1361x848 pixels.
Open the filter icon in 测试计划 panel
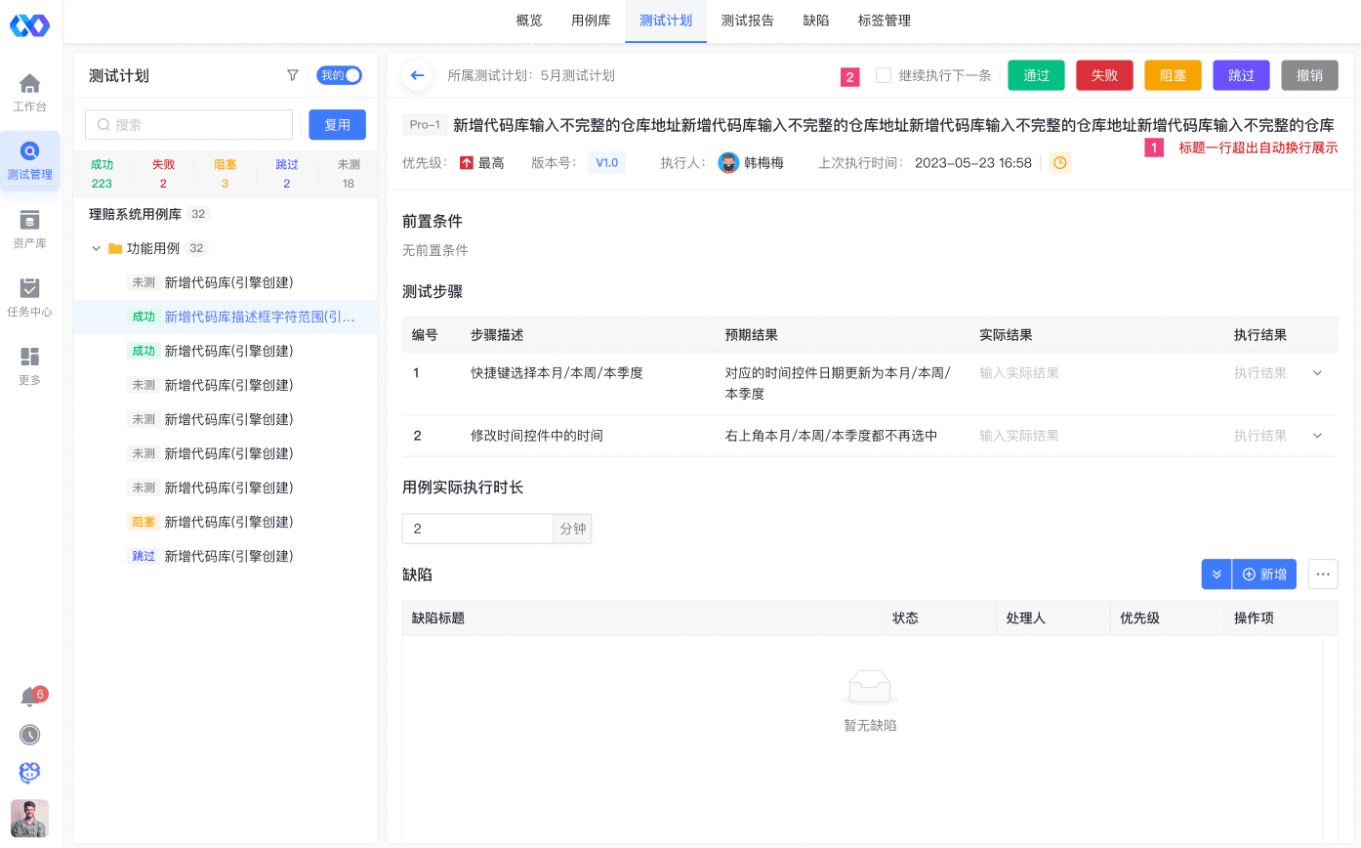pyautogui.click(x=293, y=75)
